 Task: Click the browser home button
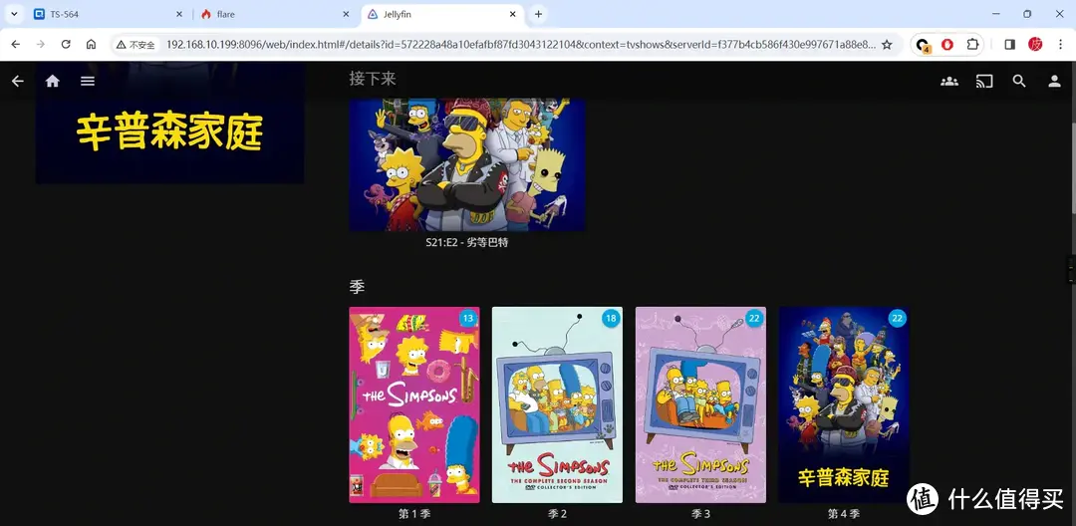(91, 44)
